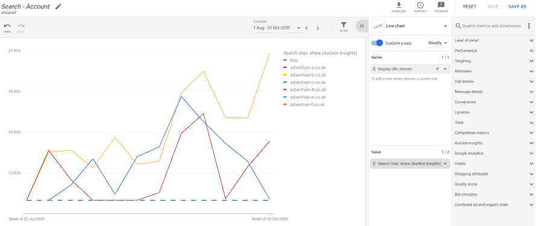This screenshot has height=226, width=536.
Task: Open the custom date range dropdown
Action: pos(277,28)
